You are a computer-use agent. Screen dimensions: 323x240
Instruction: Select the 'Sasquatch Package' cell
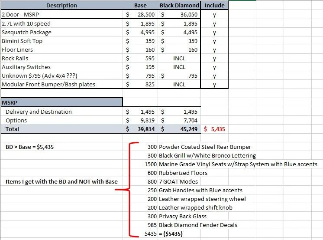(x=61, y=32)
